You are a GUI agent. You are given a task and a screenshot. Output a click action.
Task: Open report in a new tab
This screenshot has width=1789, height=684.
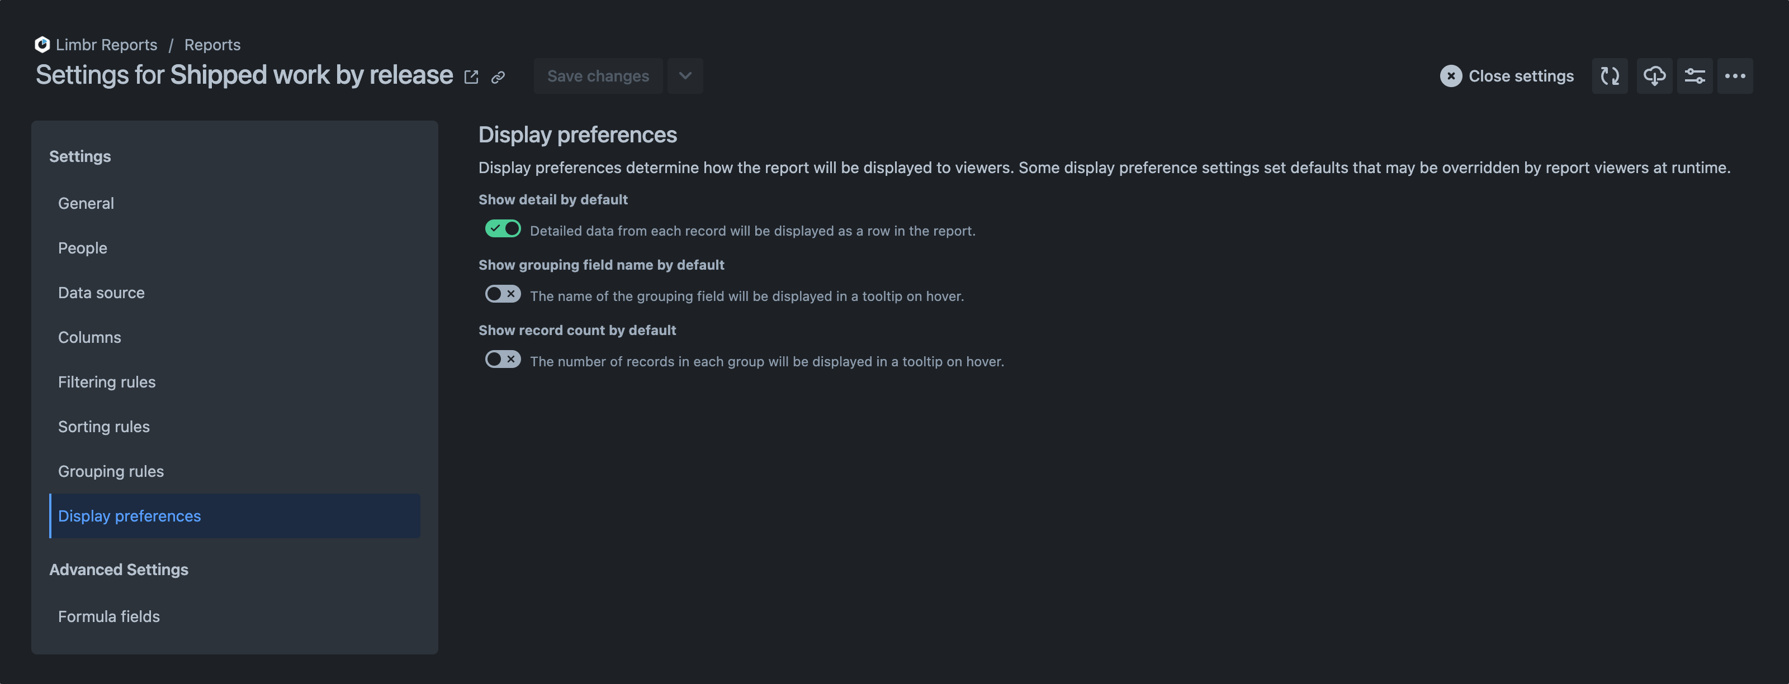471,76
